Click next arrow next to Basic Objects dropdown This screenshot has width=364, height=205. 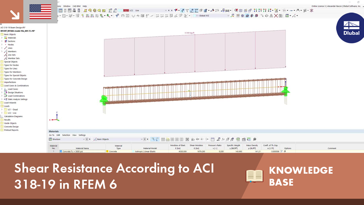tap(148, 139)
